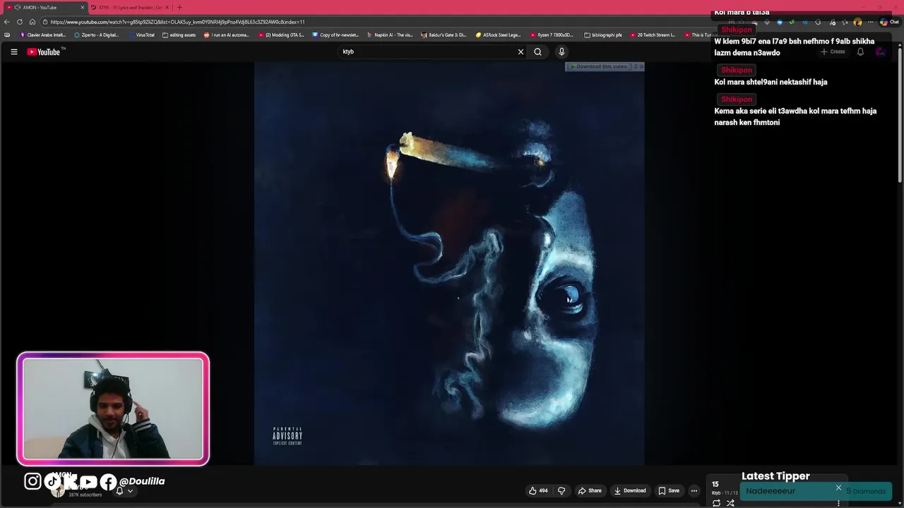The image size is (904, 508).
Task: Clear the search box with X
Action: pos(521,52)
